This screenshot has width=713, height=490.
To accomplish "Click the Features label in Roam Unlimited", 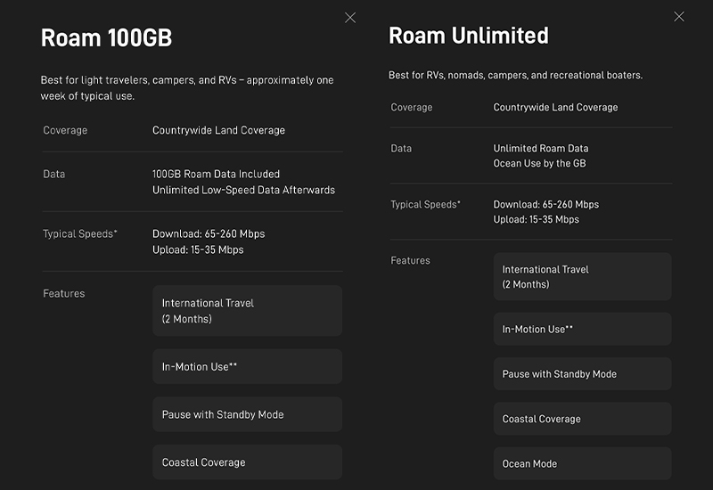I will (410, 261).
